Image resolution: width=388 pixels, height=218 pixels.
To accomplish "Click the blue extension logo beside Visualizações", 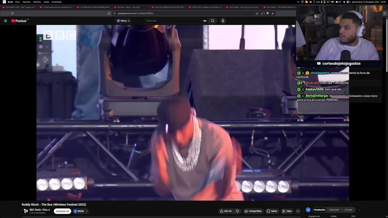I will [x=308, y=210].
